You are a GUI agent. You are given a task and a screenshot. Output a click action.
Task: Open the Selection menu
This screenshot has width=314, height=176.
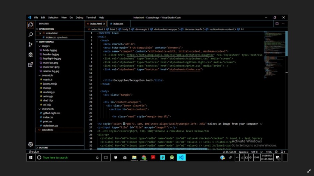click(x=53, y=17)
